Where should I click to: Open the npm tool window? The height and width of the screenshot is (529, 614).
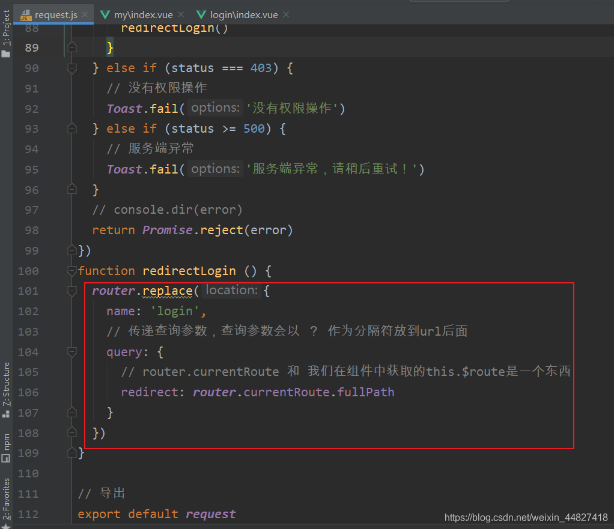pos(6,447)
